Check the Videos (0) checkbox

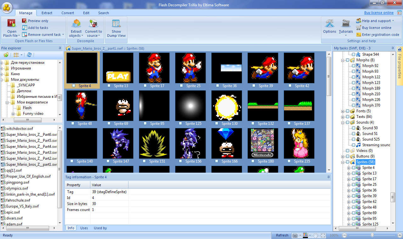348,151
